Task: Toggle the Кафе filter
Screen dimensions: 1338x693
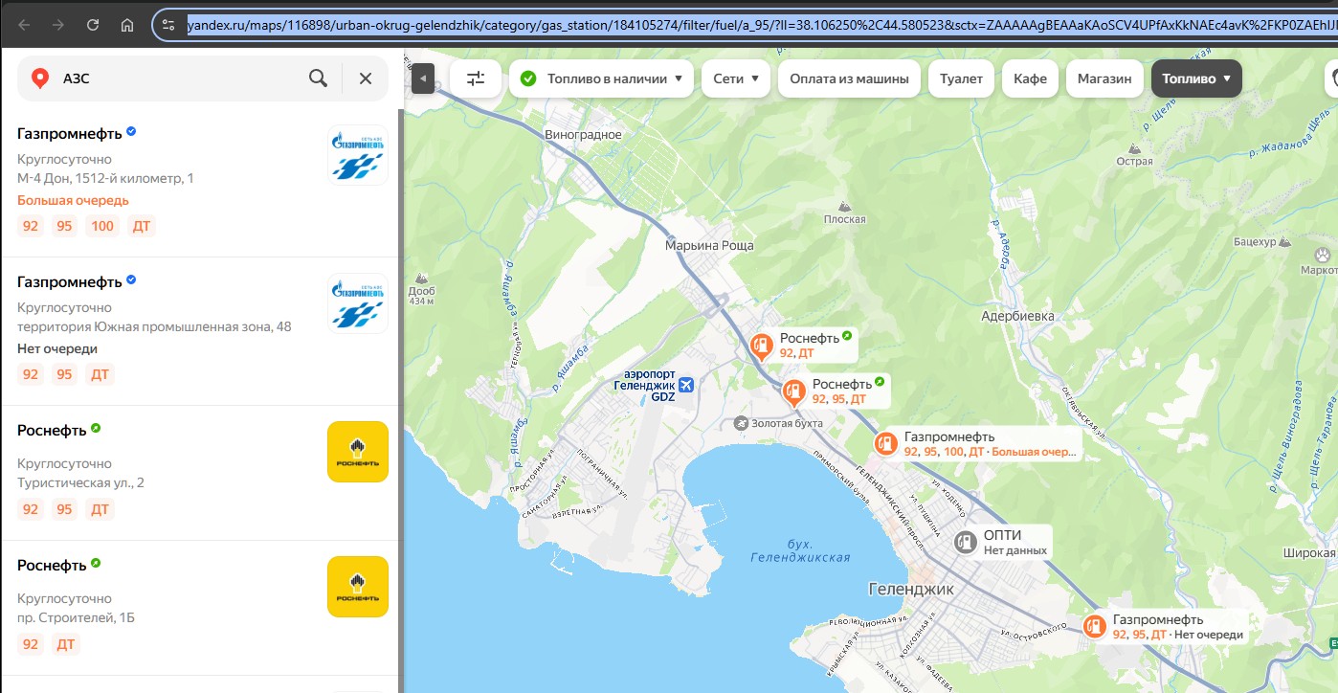Action: pyautogui.click(x=1030, y=78)
